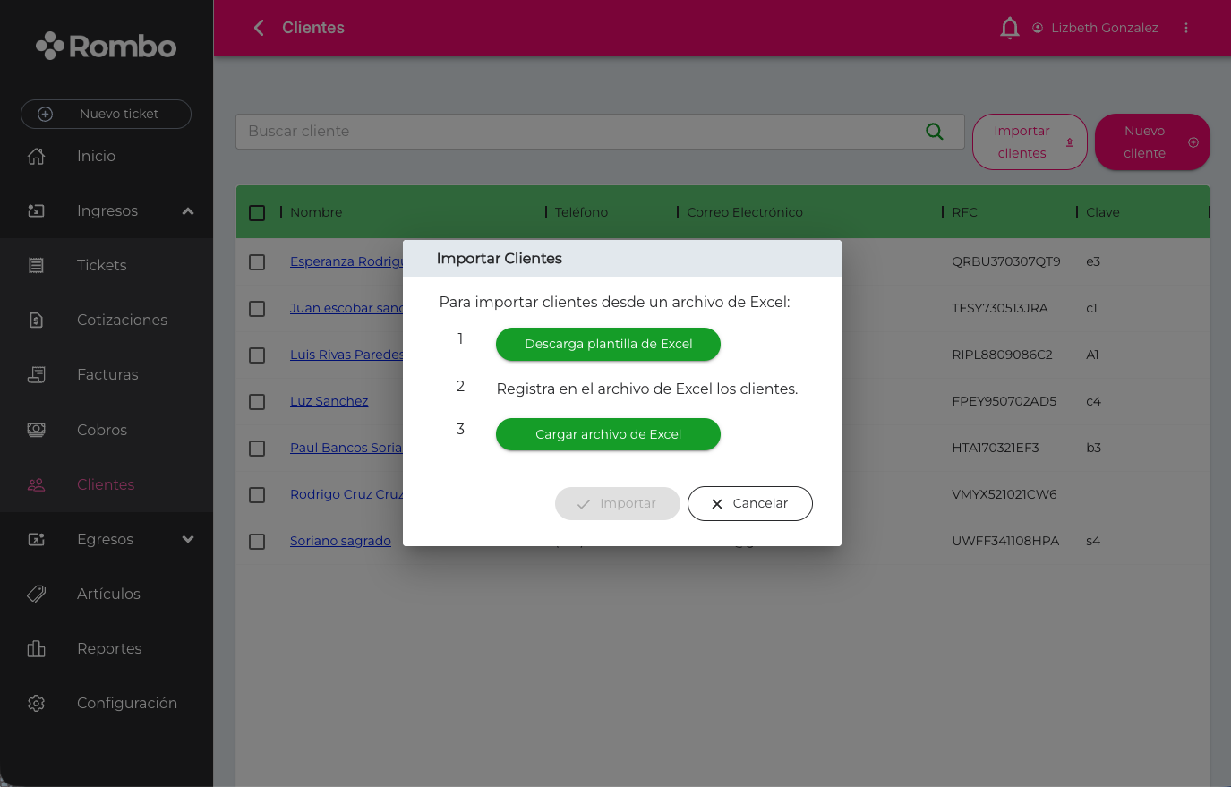Screen dimensions: 1231x787
Task: Click the Cargar archivo de Excel button
Action: click(608, 434)
